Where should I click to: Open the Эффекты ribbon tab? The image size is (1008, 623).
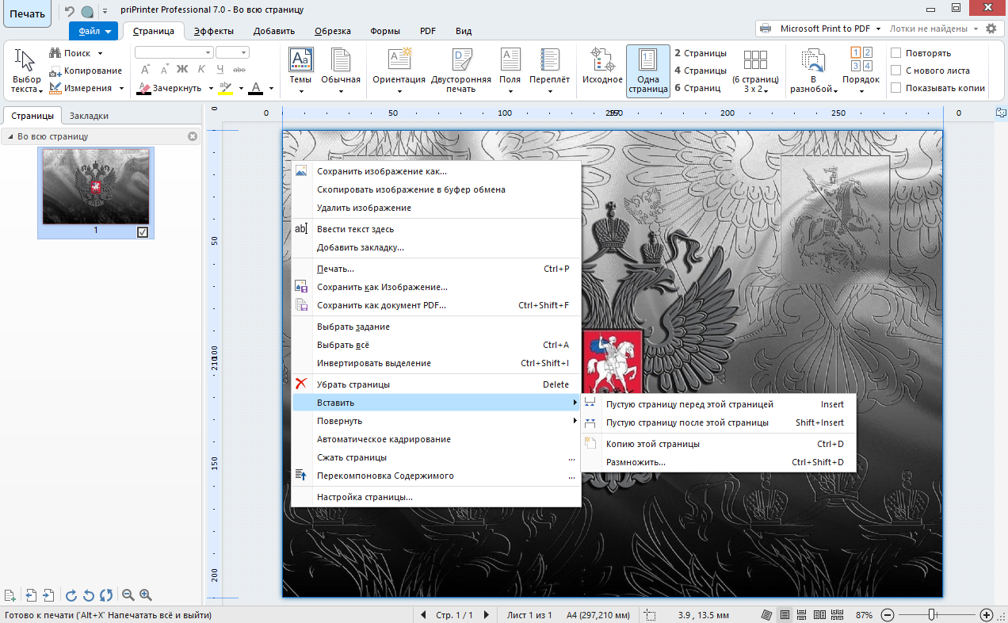click(x=214, y=31)
